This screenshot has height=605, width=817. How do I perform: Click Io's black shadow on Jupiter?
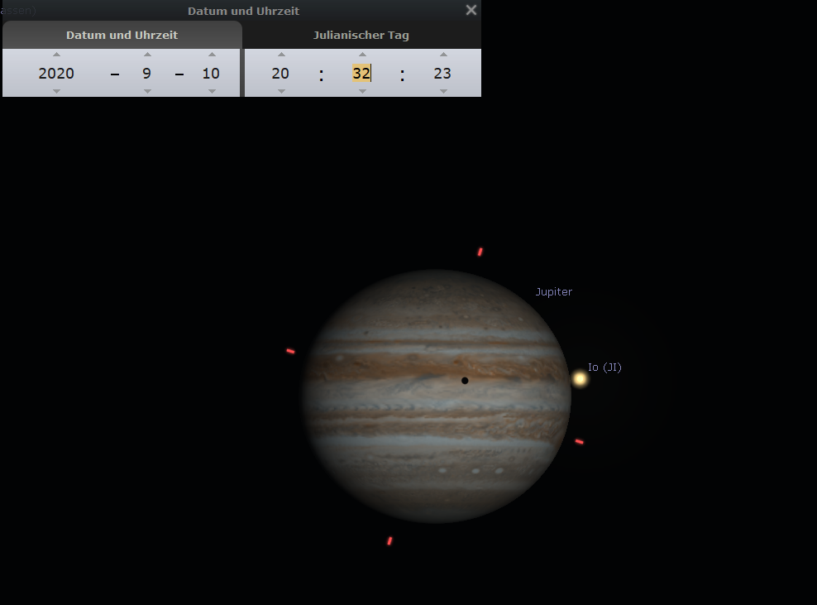(x=465, y=381)
